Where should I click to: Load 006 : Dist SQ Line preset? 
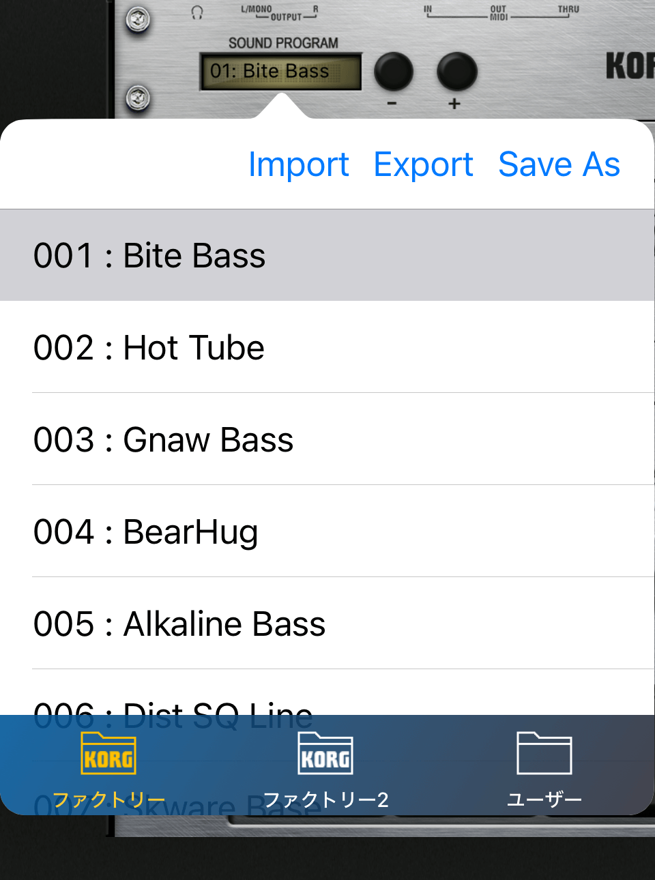coord(327,704)
